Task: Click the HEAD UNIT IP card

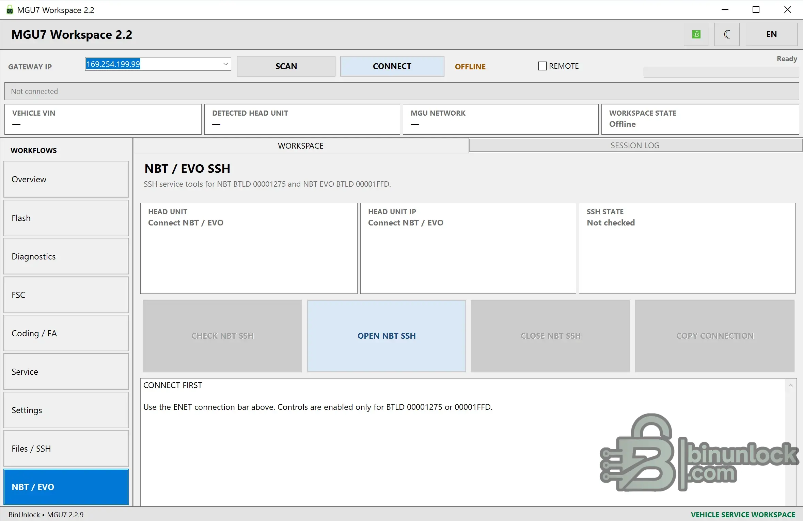Action: click(x=468, y=248)
